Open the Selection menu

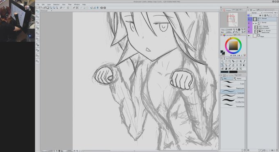tap(56, 4)
